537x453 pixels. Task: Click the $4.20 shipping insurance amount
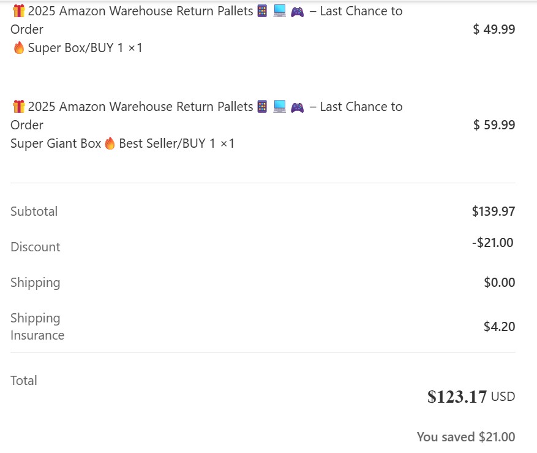[500, 327]
